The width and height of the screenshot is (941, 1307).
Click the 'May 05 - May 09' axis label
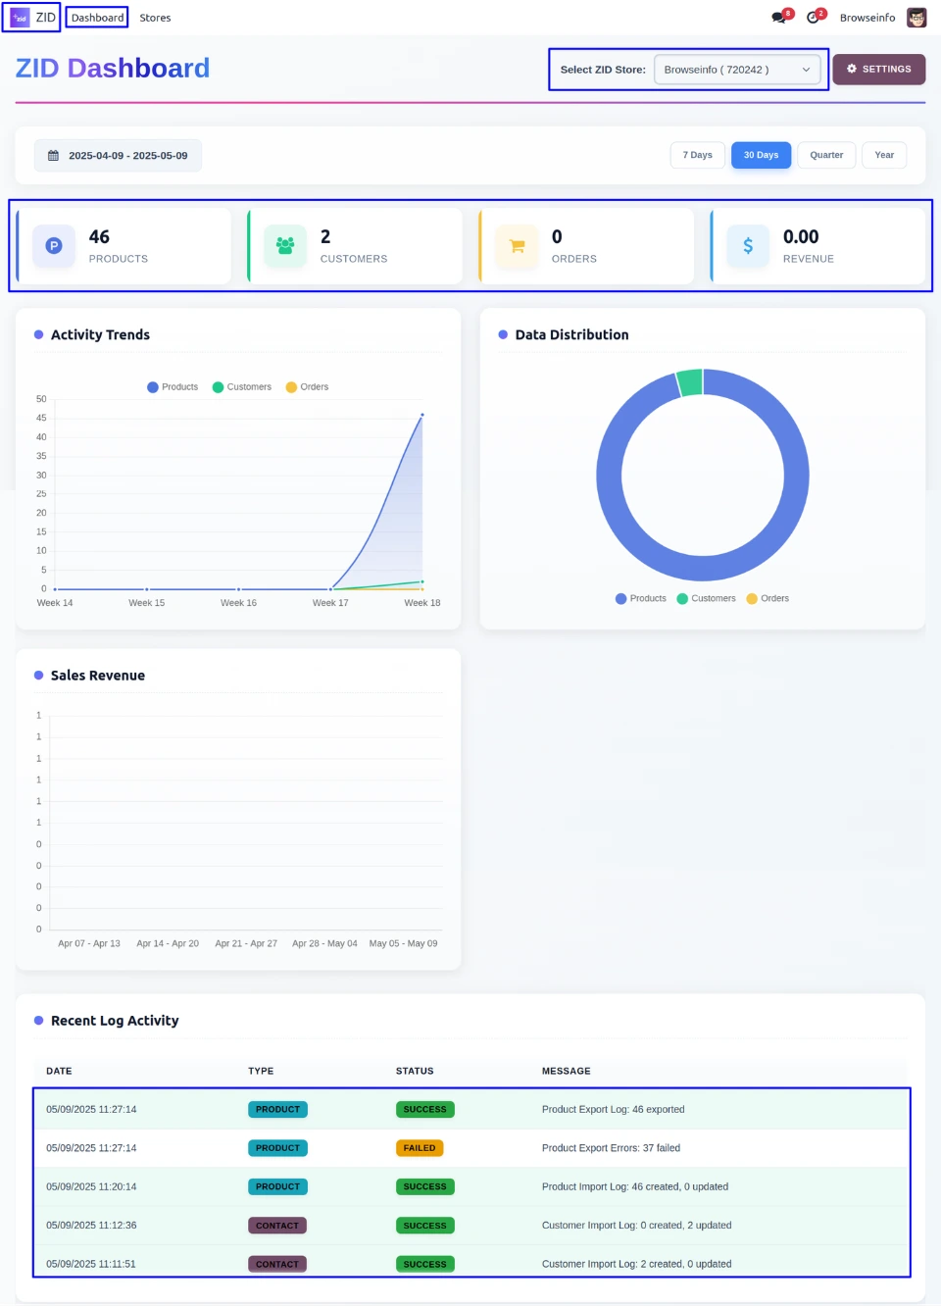point(404,943)
